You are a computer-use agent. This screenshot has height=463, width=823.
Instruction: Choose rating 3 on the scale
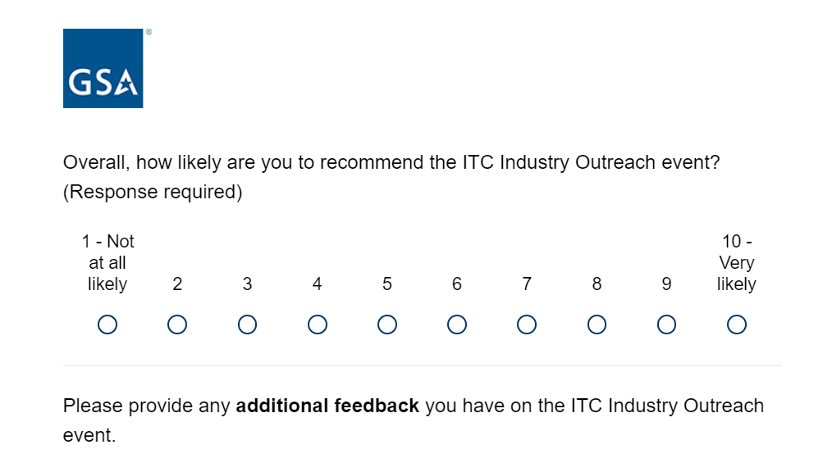coord(247,325)
